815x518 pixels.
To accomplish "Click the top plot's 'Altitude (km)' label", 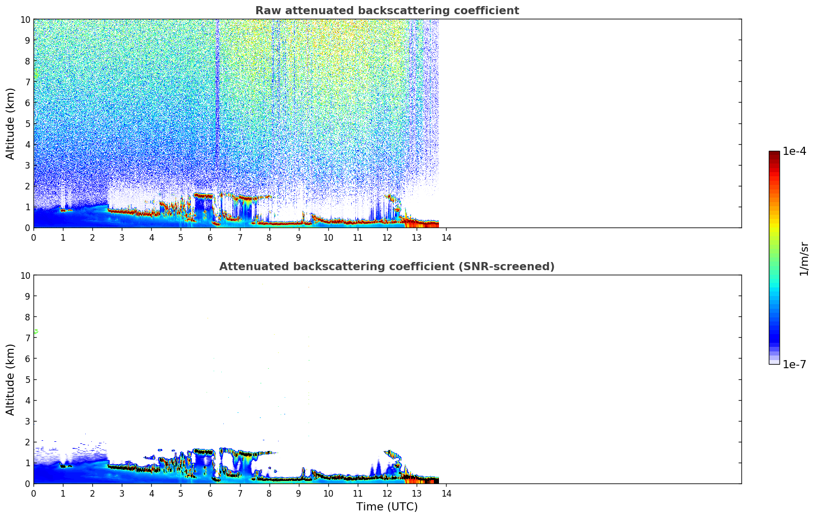I will coord(11,123).
